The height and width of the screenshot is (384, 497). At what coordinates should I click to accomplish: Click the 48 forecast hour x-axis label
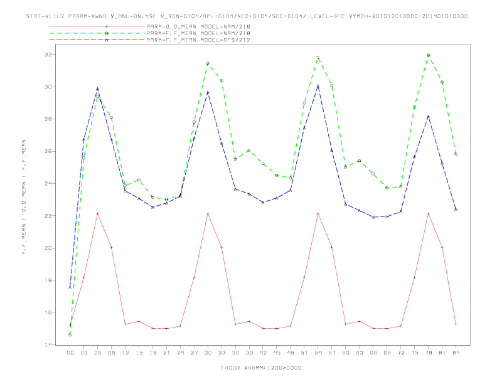tap(291, 353)
